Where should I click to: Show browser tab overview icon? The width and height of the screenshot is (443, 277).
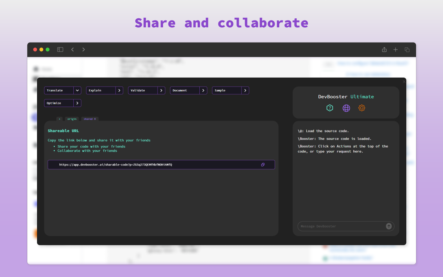[407, 50]
